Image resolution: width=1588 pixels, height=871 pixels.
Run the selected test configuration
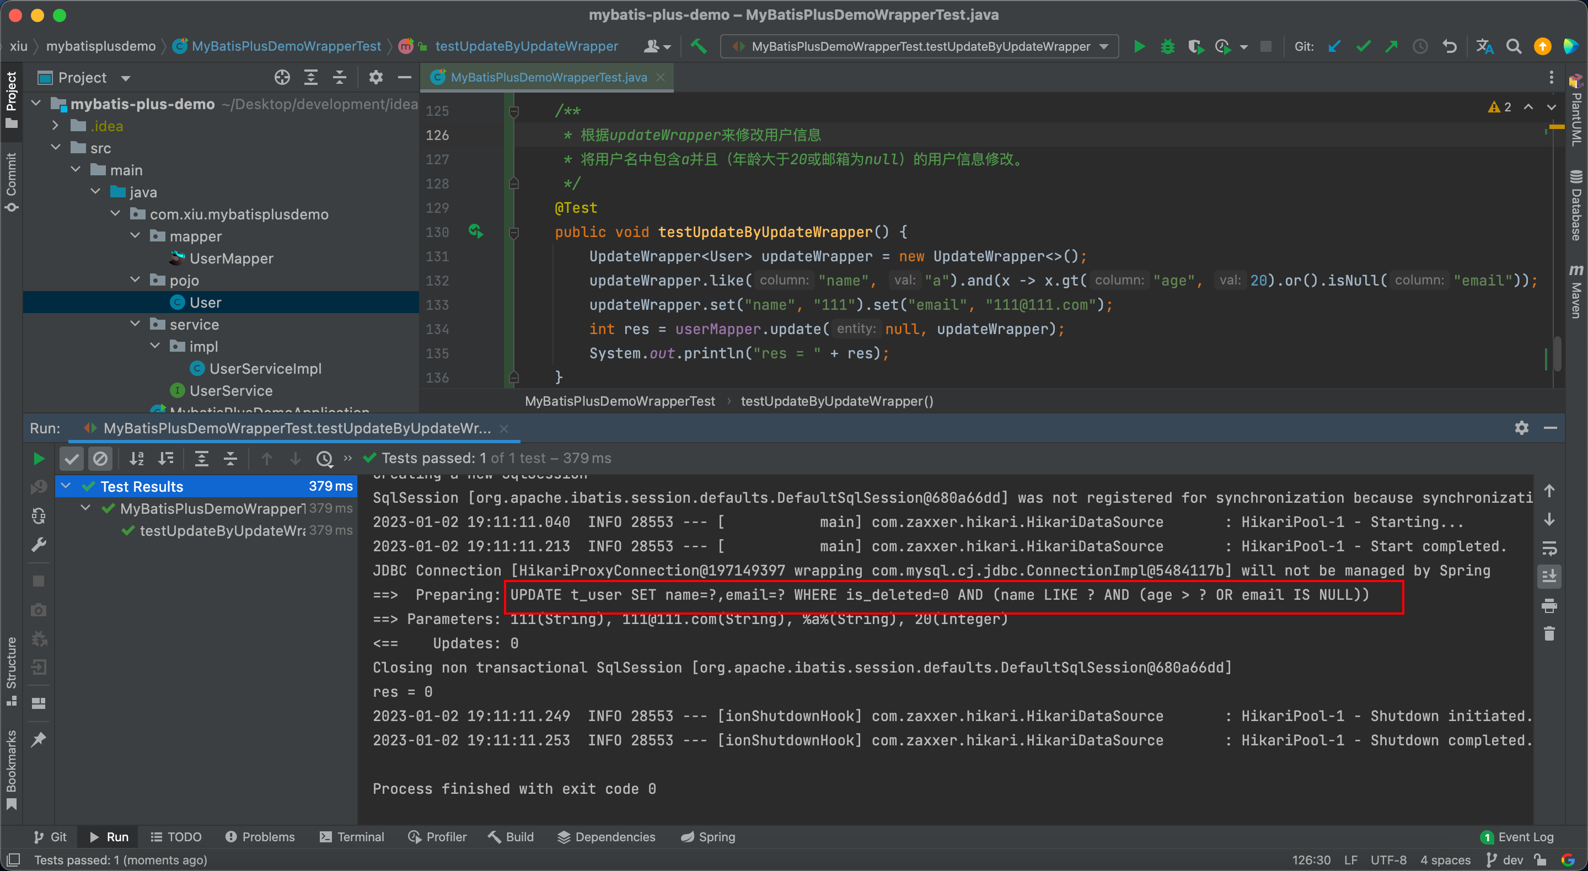[x=1139, y=46]
